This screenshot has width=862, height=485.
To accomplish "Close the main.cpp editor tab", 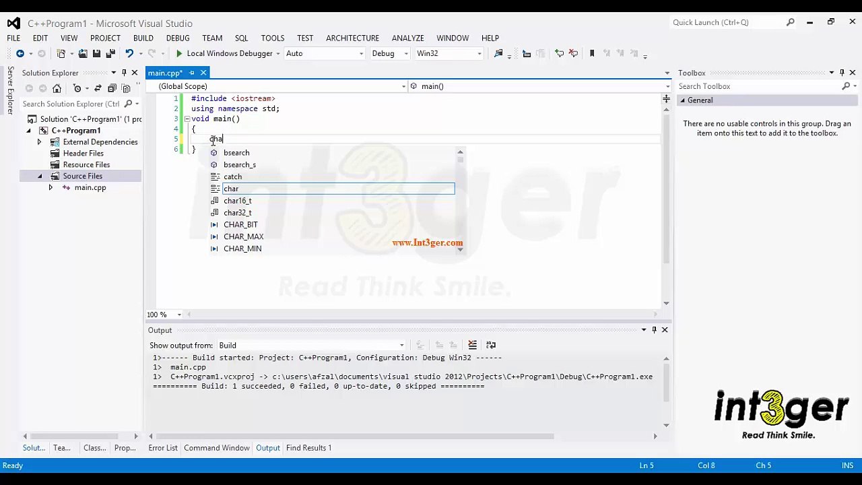I will point(203,73).
